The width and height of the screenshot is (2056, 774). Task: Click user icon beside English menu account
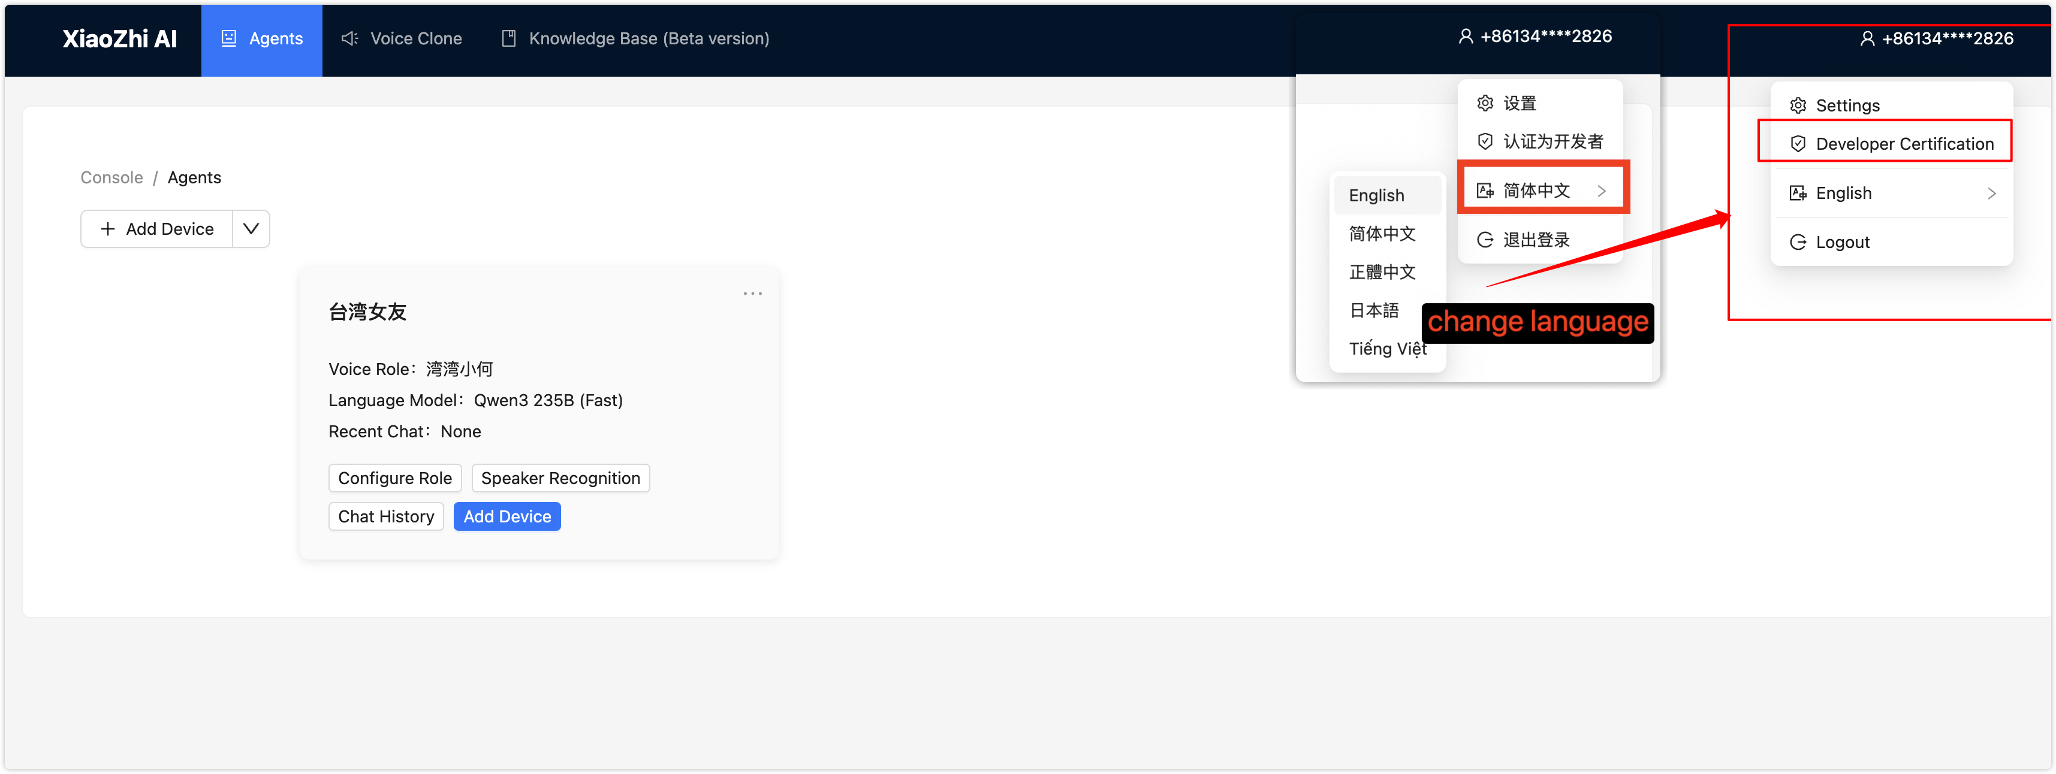click(1868, 38)
